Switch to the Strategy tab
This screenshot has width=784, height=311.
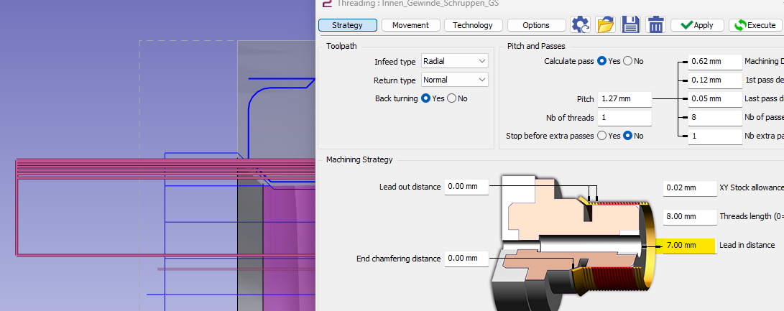tap(347, 25)
